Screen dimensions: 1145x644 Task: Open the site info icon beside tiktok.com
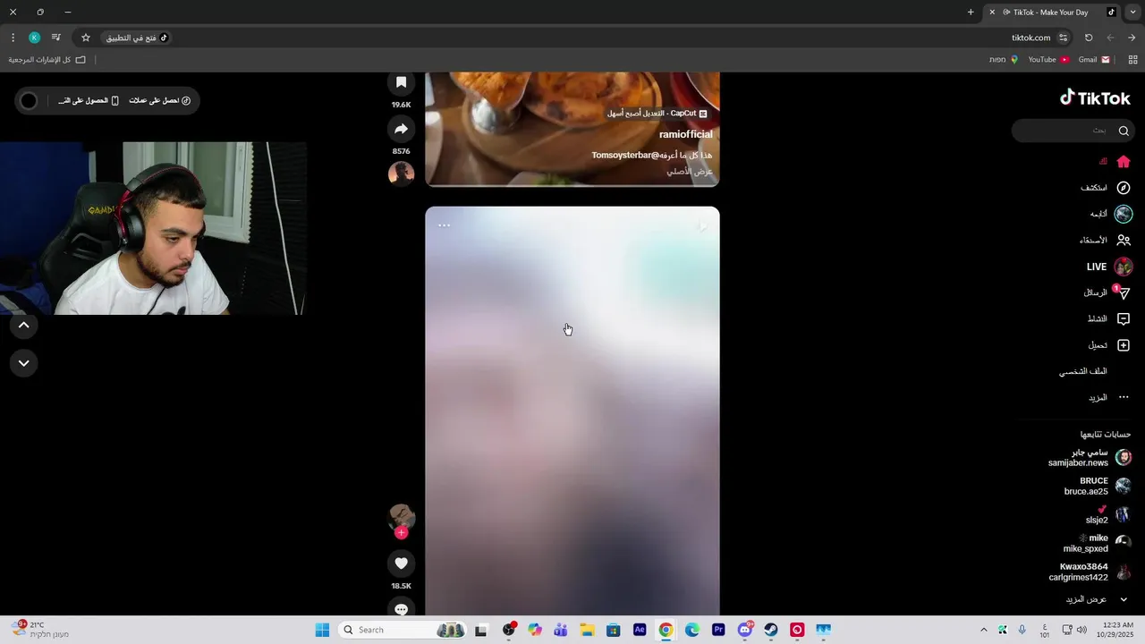pos(1063,38)
